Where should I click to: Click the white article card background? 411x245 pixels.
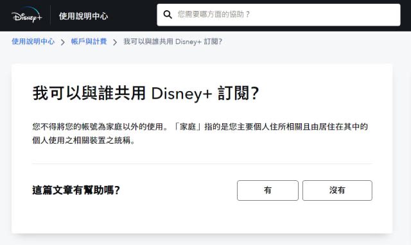pos(202,217)
